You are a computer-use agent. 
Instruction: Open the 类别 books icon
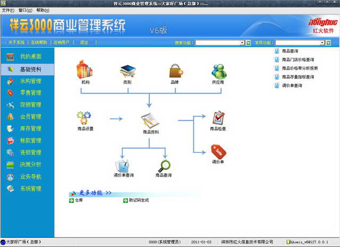(x=127, y=71)
